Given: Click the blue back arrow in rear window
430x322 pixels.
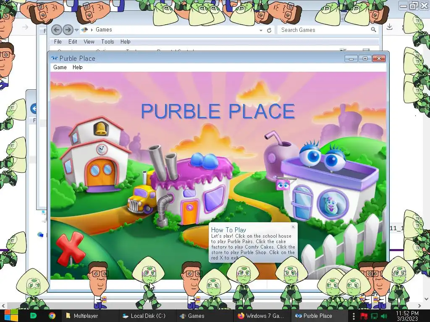Looking at the screenshot, I should coord(33,109).
